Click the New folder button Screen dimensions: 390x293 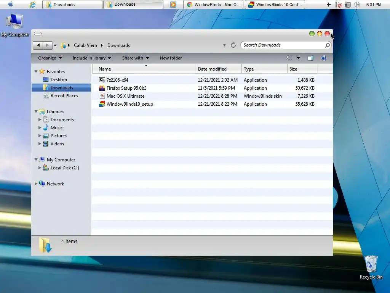171,58
